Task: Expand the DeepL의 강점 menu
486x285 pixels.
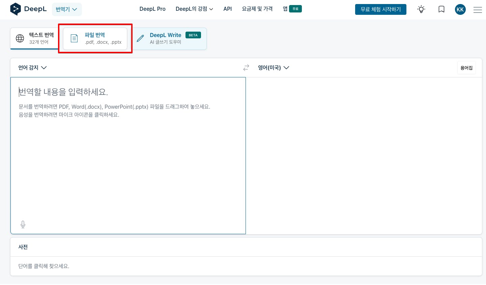Action: tap(194, 9)
